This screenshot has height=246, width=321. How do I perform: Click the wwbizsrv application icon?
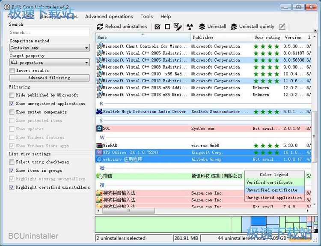[99, 159]
